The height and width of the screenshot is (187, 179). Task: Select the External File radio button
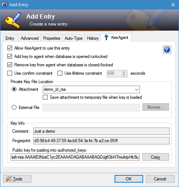(14, 108)
